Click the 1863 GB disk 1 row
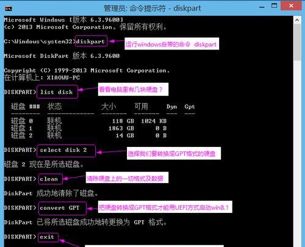This screenshot has height=247, width=305. [x=89, y=128]
